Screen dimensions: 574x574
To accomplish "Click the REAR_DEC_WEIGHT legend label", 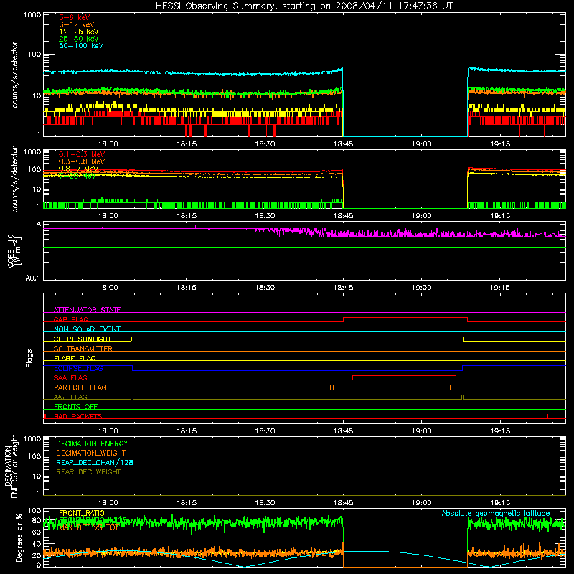I will click(88, 472).
